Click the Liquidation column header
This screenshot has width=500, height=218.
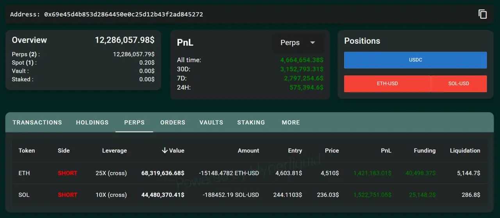point(465,150)
